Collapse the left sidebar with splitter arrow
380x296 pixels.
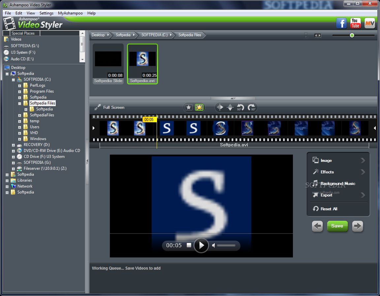click(x=87, y=162)
